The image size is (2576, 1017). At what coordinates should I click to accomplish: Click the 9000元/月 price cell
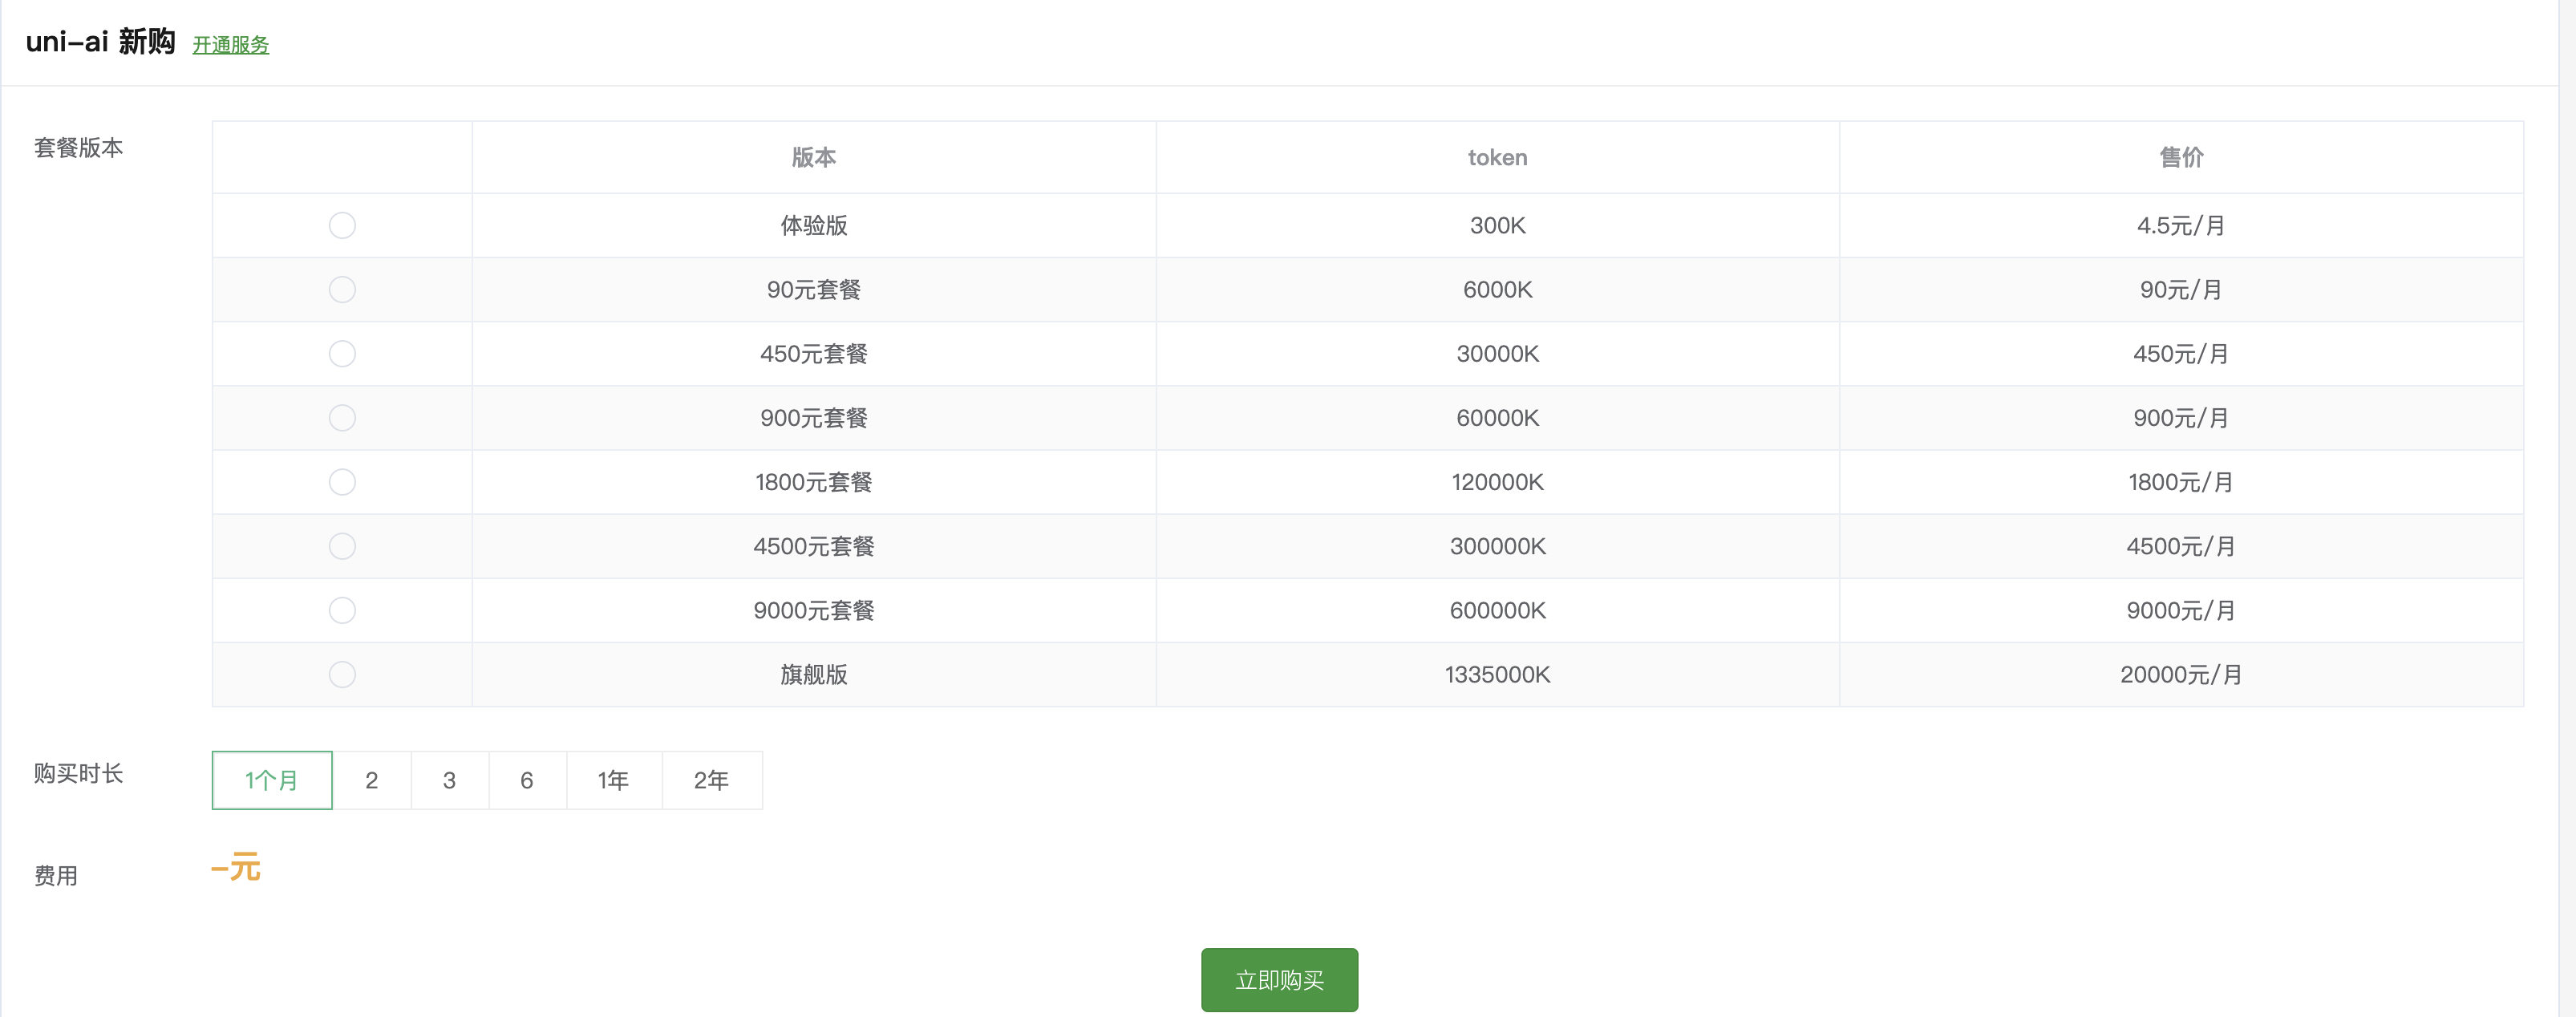(2181, 610)
